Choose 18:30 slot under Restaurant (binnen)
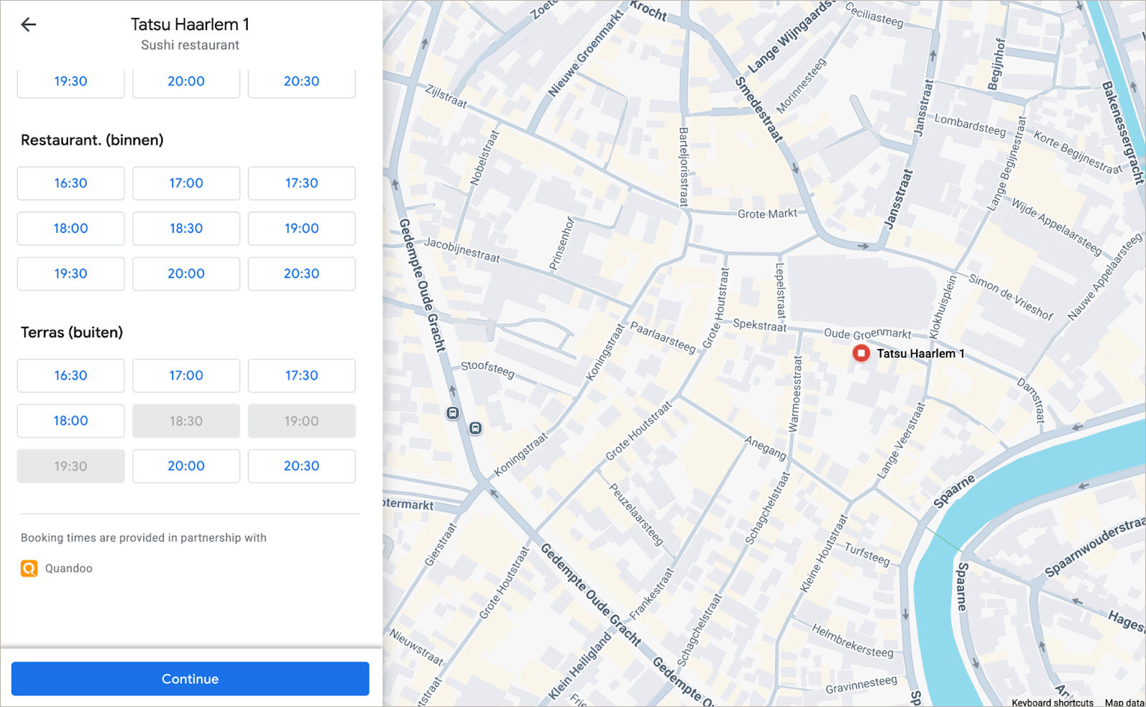This screenshot has height=707, width=1146. 186,229
